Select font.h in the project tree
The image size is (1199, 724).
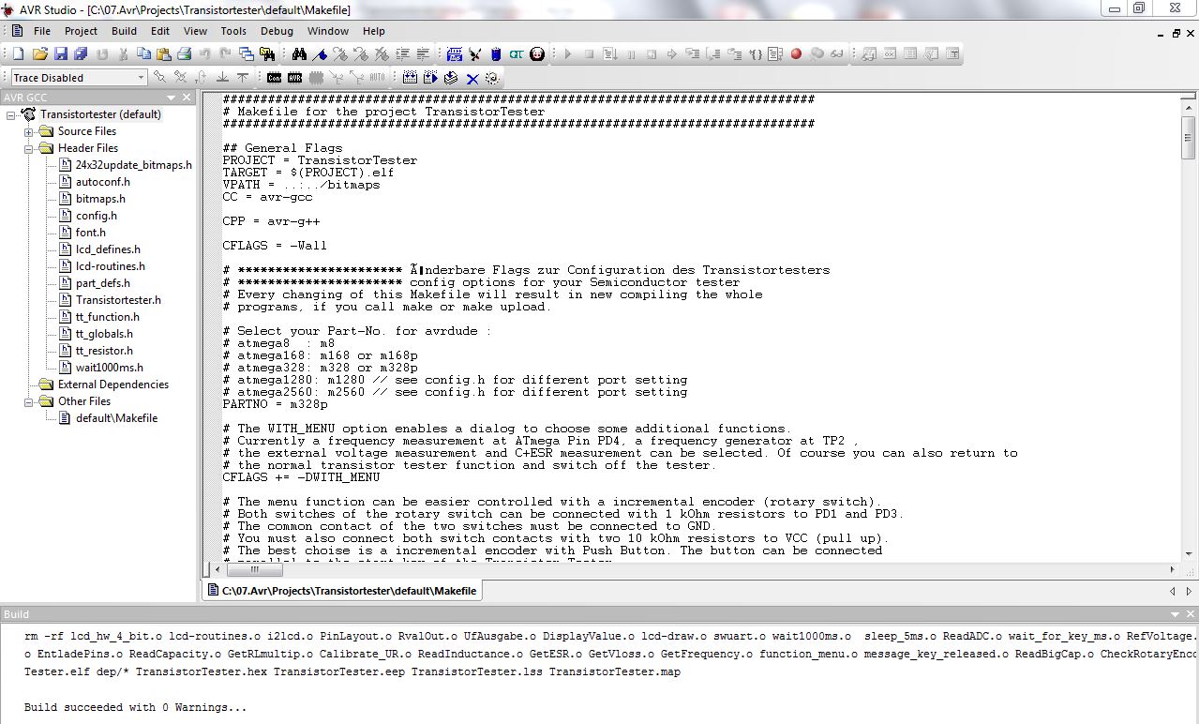[x=91, y=233]
